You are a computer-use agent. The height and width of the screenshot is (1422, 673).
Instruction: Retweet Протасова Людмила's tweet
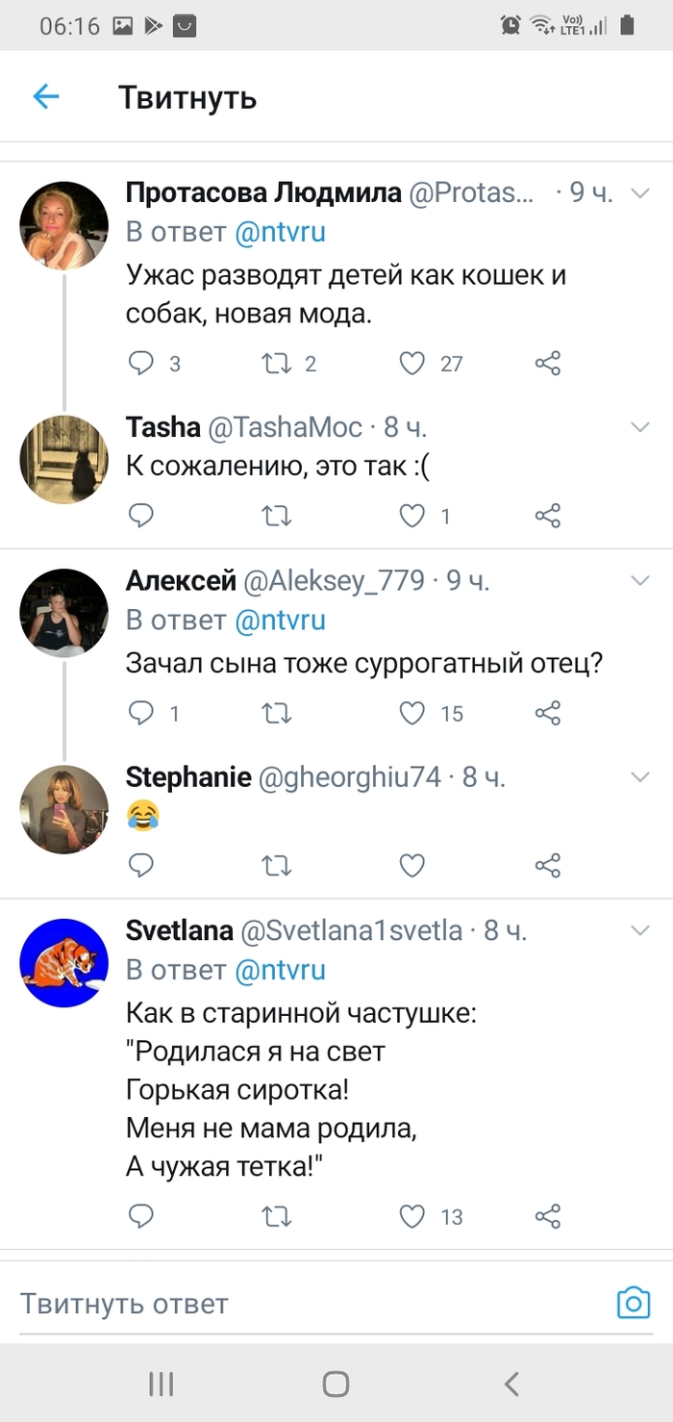coord(277,363)
